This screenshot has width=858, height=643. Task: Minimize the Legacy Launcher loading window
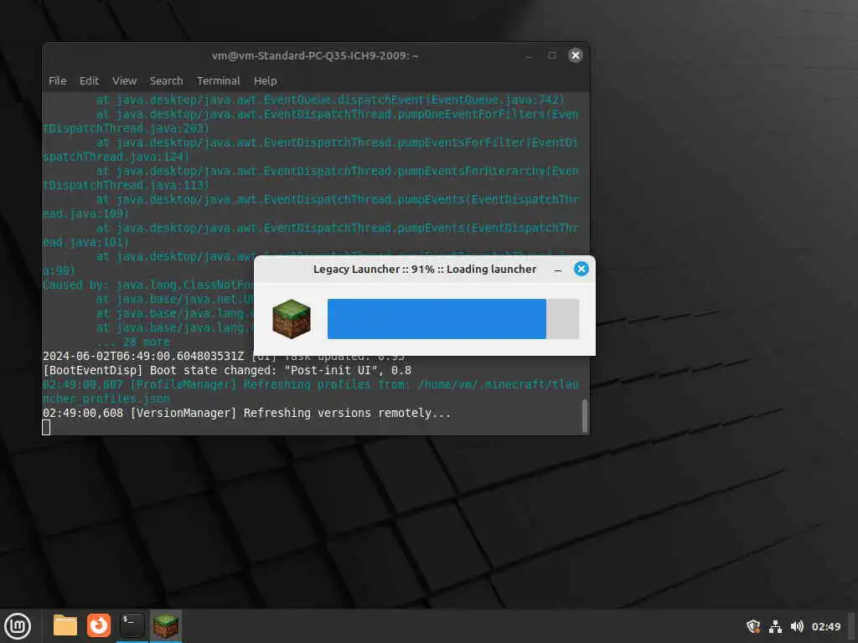[x=557, y=270]
